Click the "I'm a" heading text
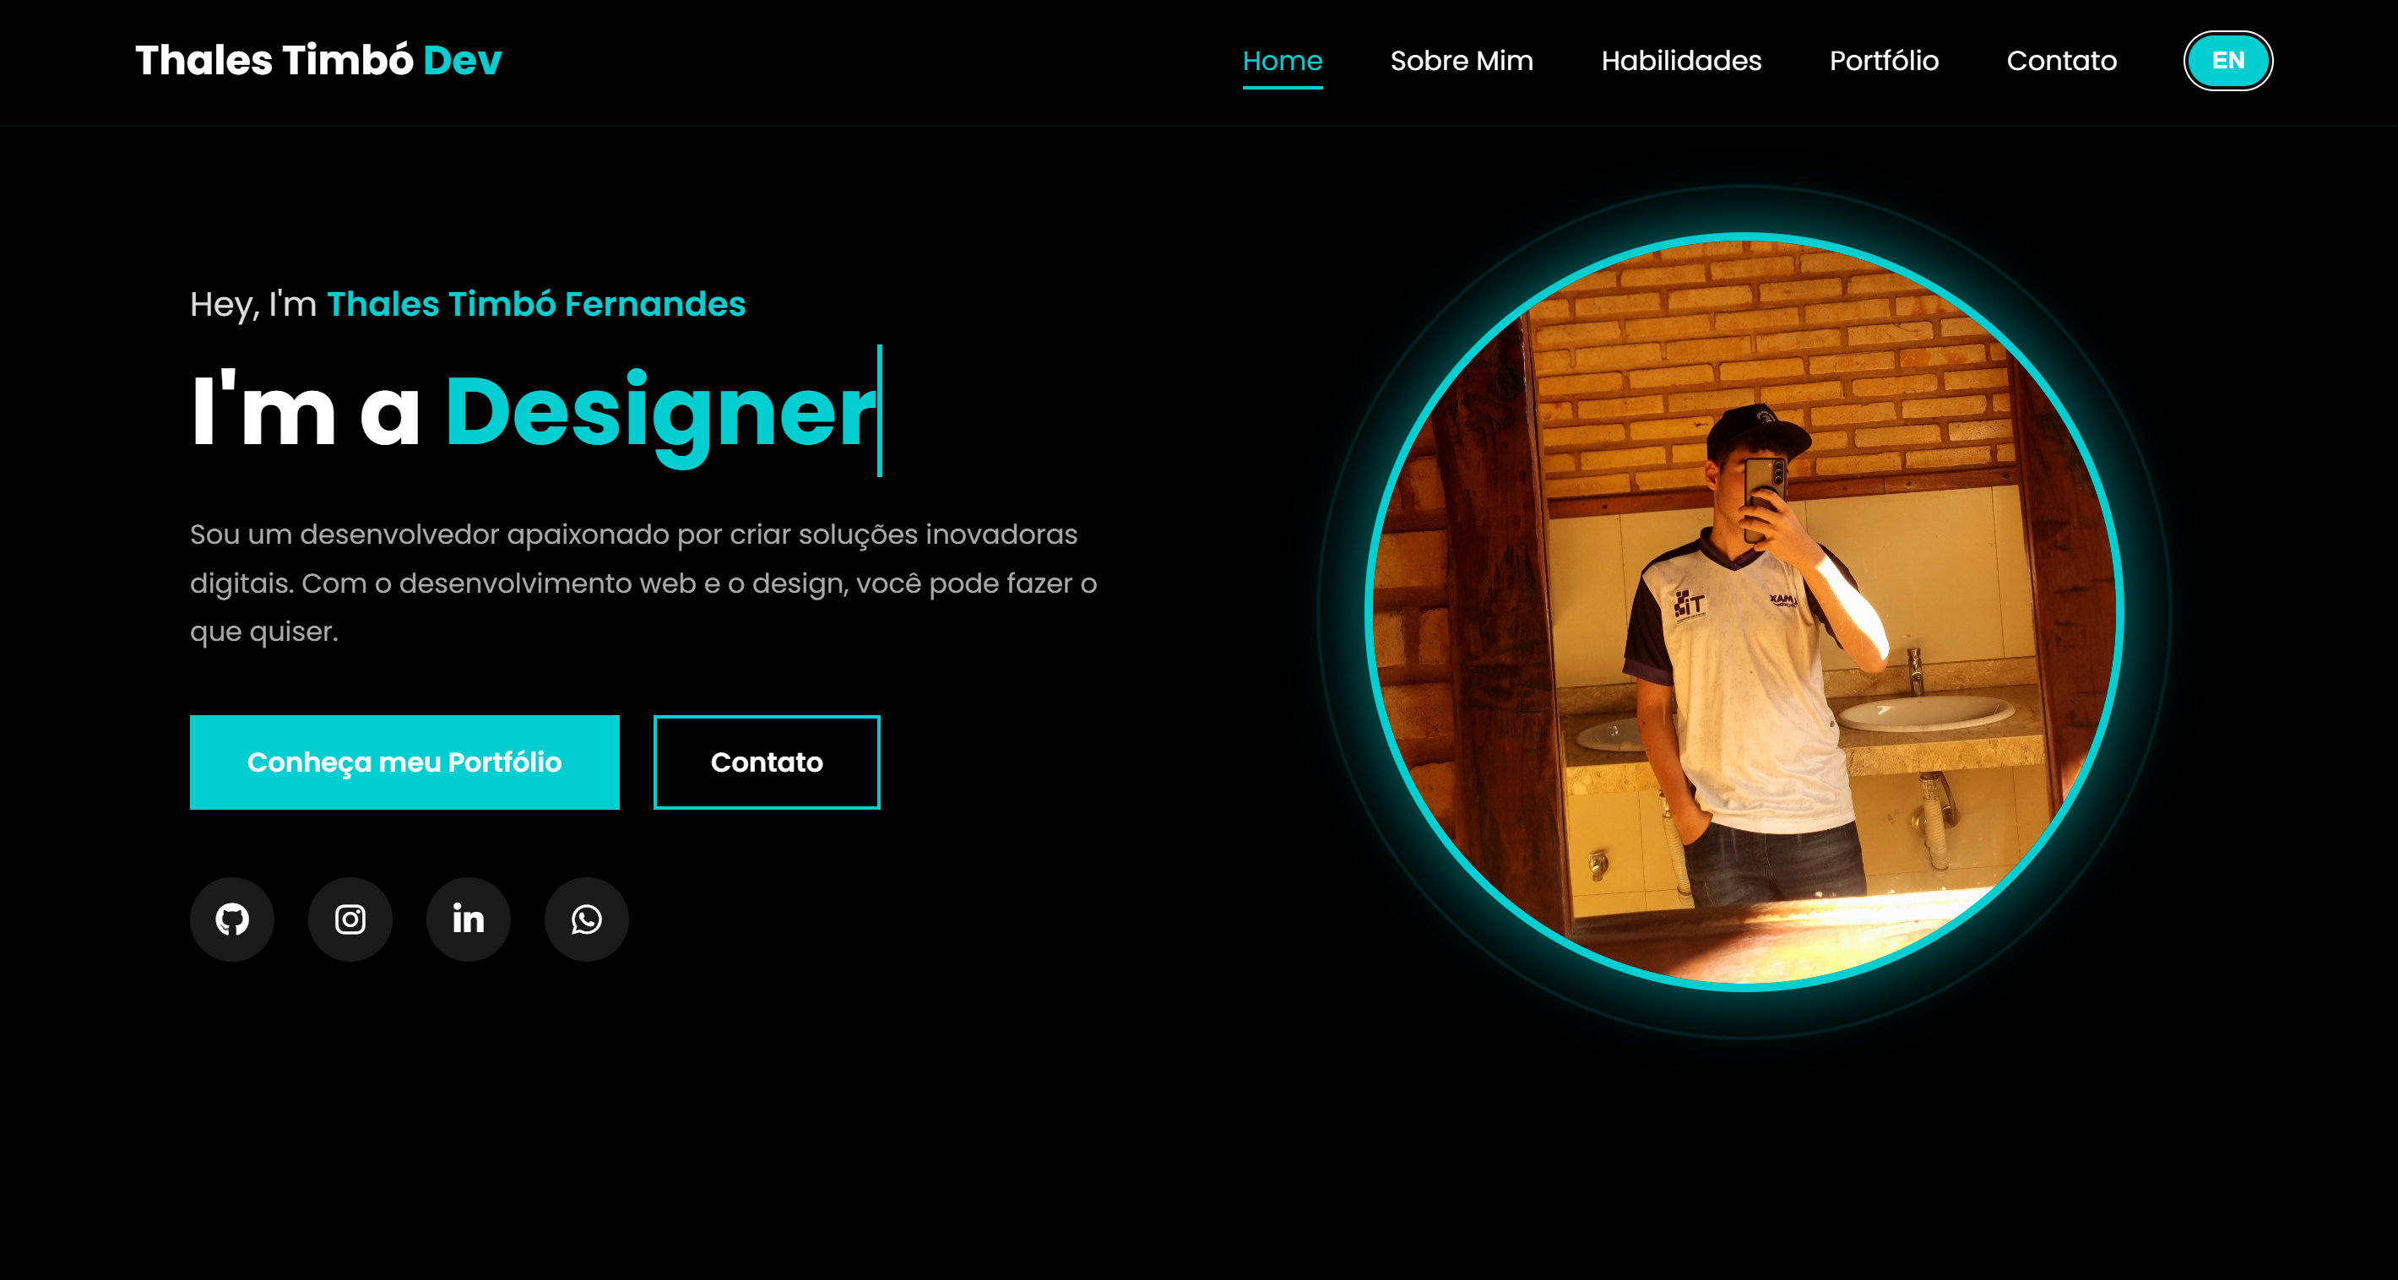Viewport: 2398px width, 1280px height. click(306, 410)
